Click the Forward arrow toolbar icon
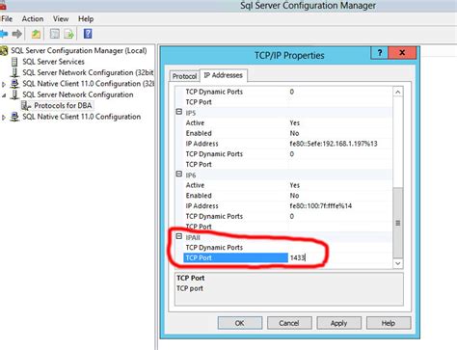 click(16, 34)
